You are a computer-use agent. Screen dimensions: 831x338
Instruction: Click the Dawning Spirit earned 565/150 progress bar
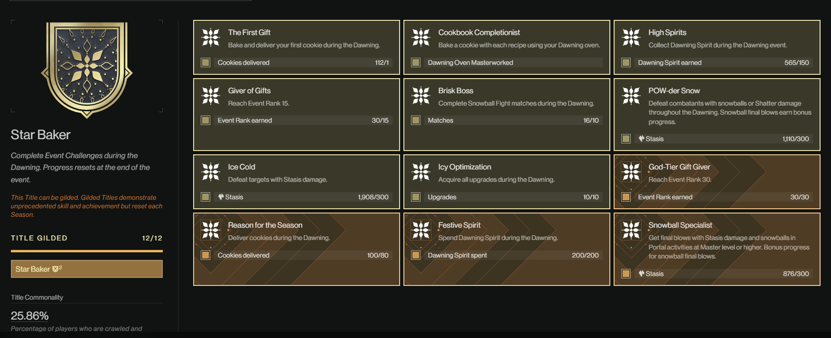pos(724,62)
